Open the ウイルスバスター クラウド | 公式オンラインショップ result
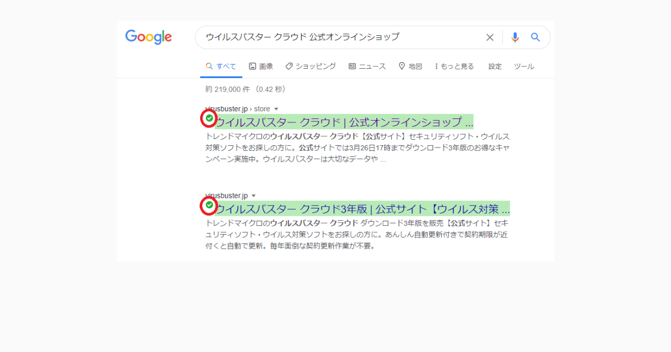This screenshot has height=352, width=671. 344,122
